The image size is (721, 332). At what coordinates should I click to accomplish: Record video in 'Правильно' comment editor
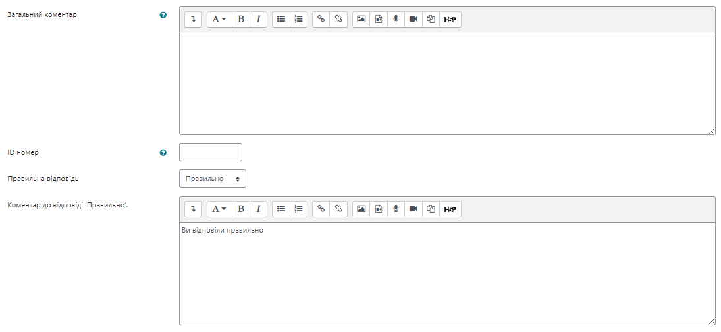pyautogui.click(x=414, y=209)
